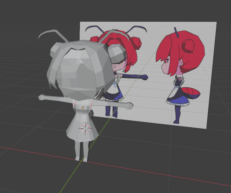Select the side-view character's boot
Viewport: 231px width, 193px height.
[177, 118]
